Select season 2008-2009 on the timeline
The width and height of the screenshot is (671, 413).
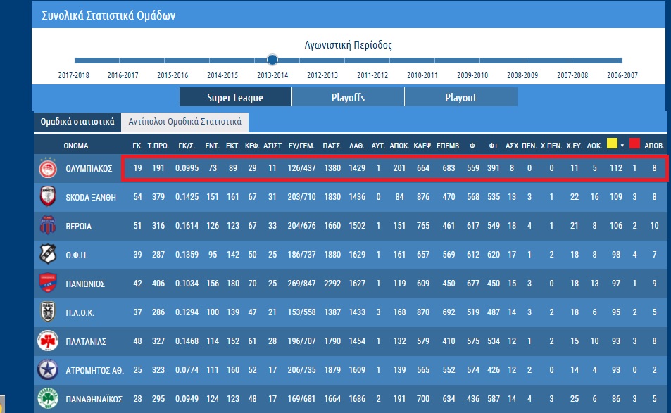(x=522, y=75)
